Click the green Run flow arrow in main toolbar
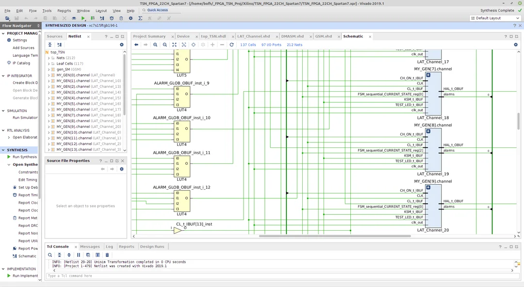The width and height of the screenshot is (524, 287). click(x=83, y=18)
